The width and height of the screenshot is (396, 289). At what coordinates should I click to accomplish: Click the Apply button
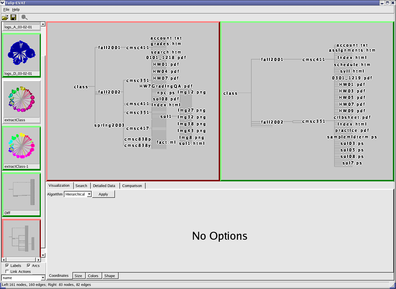103,194
